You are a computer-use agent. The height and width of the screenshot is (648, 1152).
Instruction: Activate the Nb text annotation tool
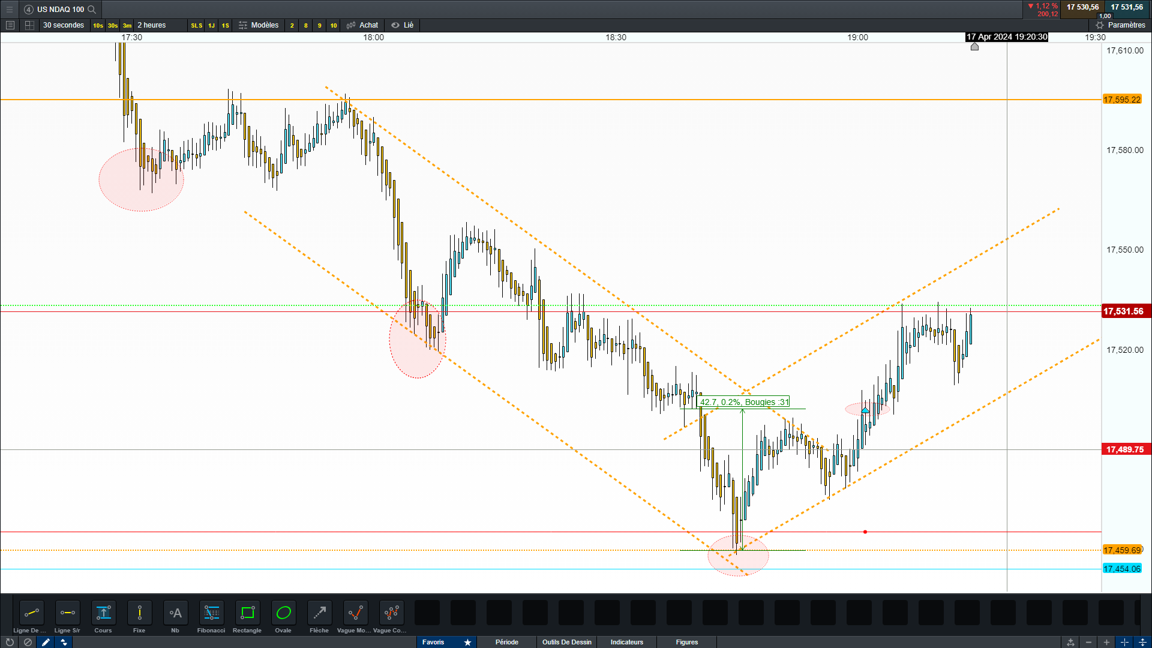click(x=175, y=613)
